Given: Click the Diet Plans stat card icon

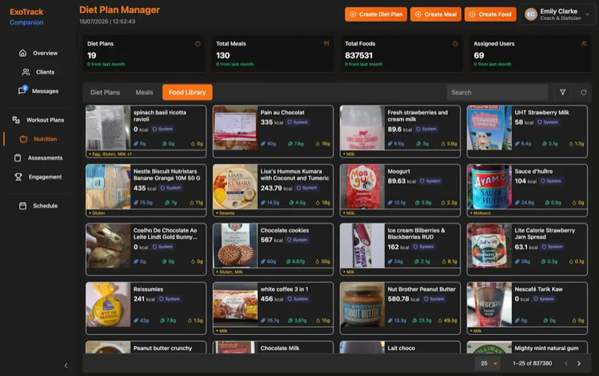Looking at the screenshot, I should click(x=198, y=44).
